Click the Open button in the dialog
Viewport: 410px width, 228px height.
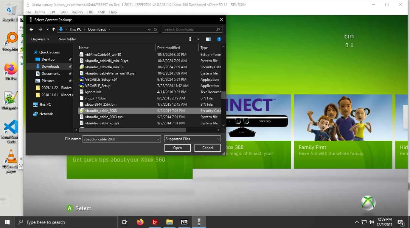(178, 148)
